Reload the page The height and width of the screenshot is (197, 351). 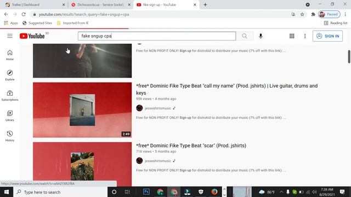[x=24, y=14]
